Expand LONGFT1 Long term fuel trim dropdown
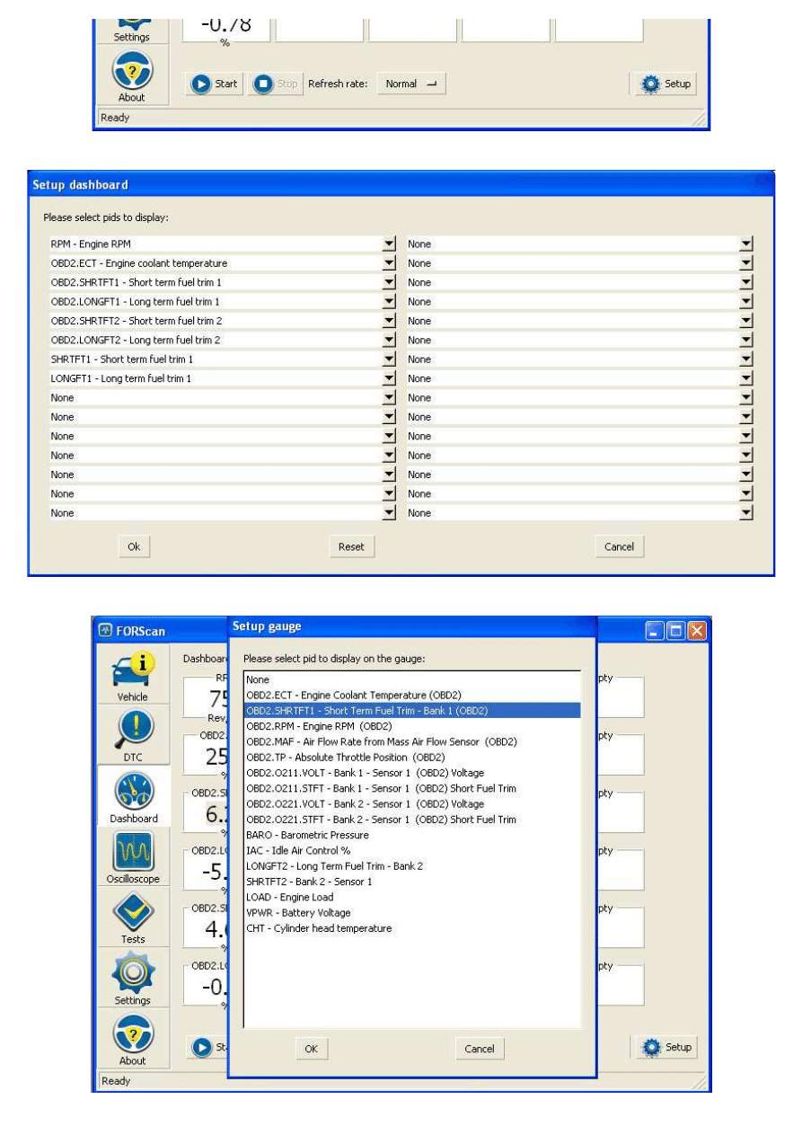Image resolution: width=802 pixels, height=1135 pixels. [x=389, y=378]
